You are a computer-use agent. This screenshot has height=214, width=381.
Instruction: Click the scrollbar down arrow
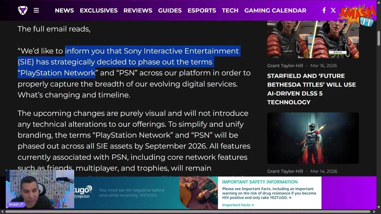click(379, 207)
